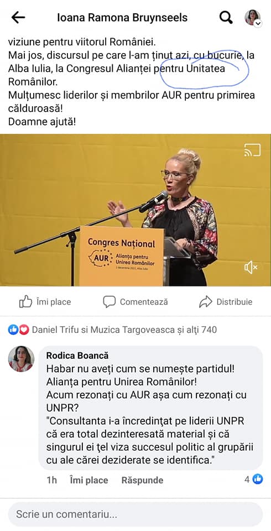Play the Congres Național AUR video
This screenshot has height=531, width=271.
(x=135, y=210)
